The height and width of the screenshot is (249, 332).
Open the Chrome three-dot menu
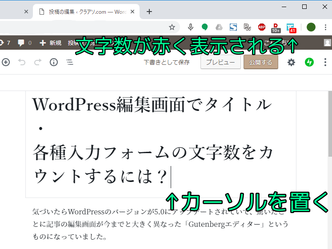point(325,27)
